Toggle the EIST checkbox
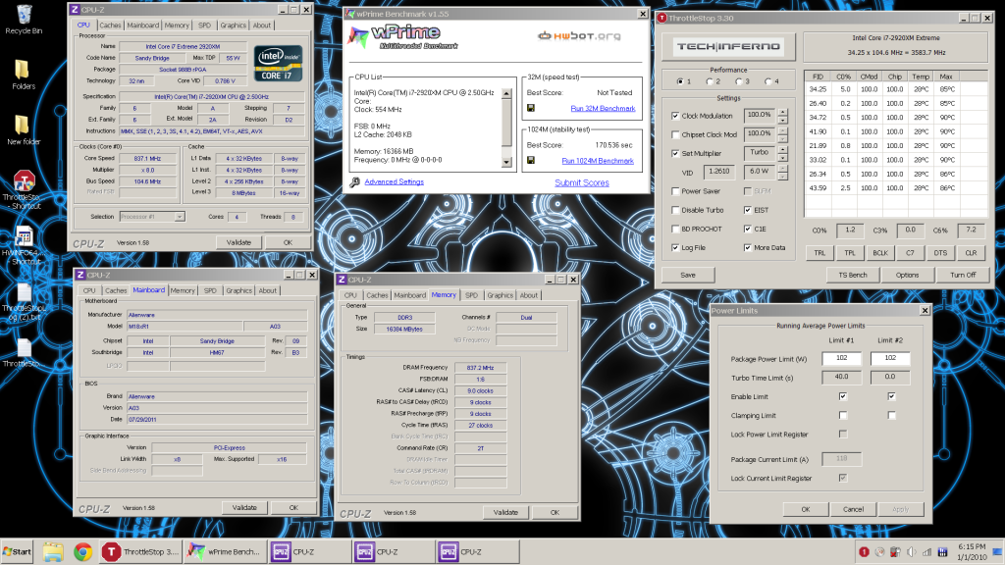 pyautogui.click(x=747, y=210)
